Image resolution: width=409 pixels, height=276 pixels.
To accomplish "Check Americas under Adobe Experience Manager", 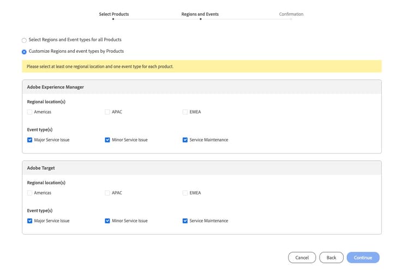I will click(x=29, y=112).
